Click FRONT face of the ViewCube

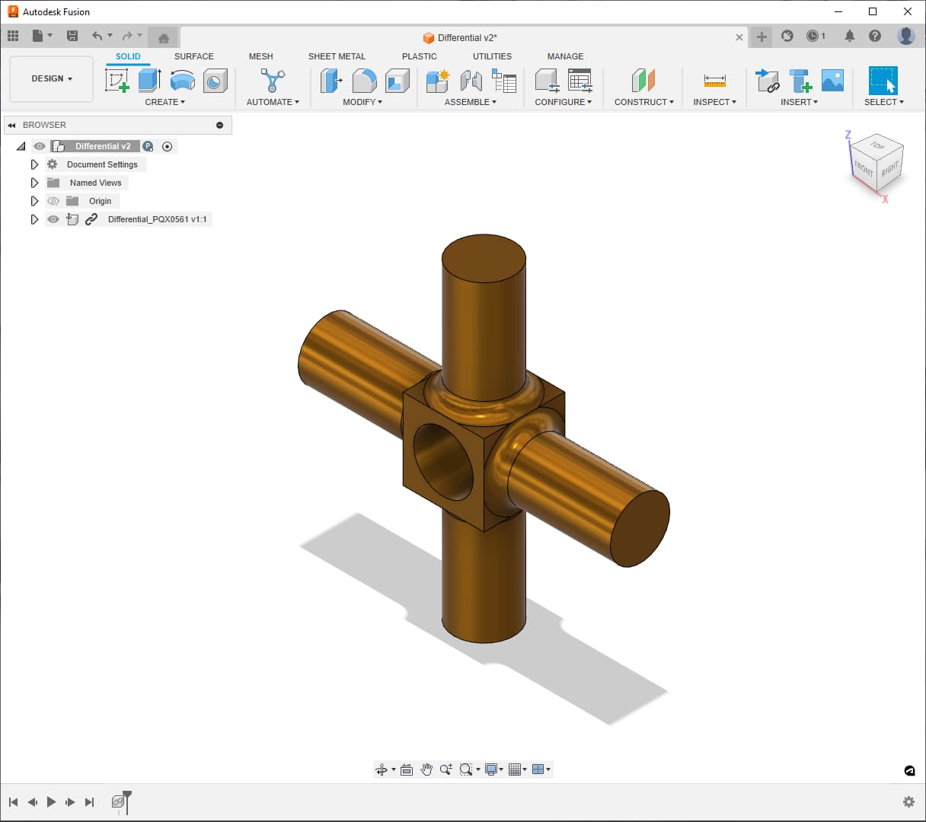coord(863,169)
